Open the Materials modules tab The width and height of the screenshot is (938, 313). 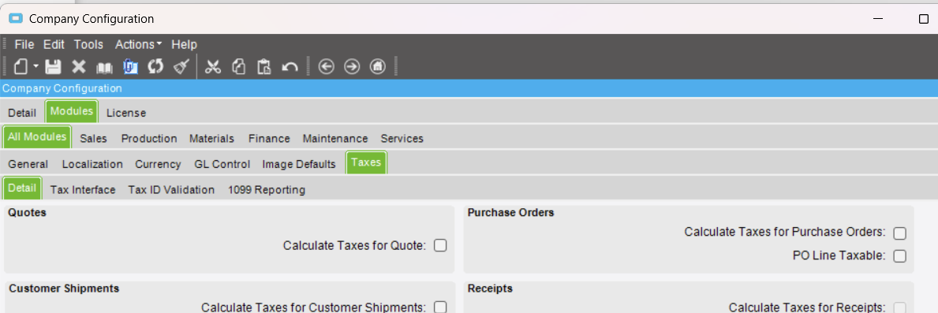211,138
